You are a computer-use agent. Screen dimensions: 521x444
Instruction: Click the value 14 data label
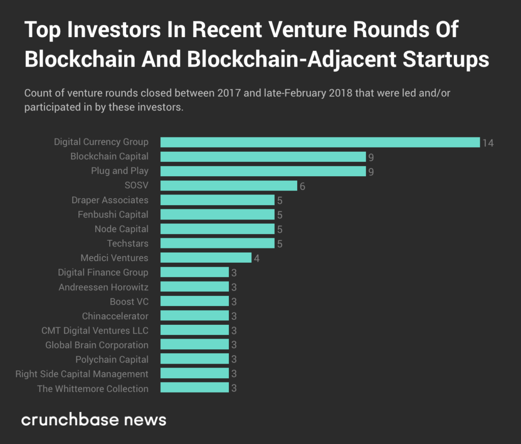pyautogui.click(x=488, y=143)
